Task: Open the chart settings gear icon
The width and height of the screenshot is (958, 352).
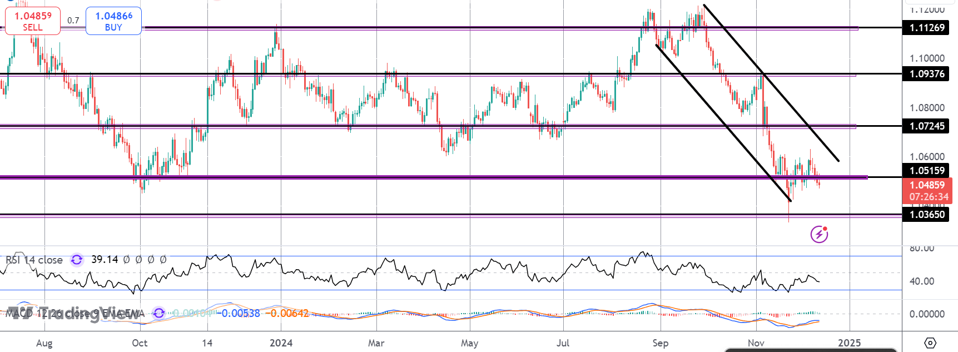Action: point(930,343)
